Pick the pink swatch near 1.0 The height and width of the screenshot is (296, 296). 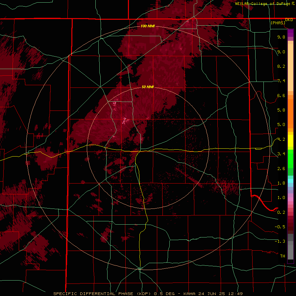290,199
